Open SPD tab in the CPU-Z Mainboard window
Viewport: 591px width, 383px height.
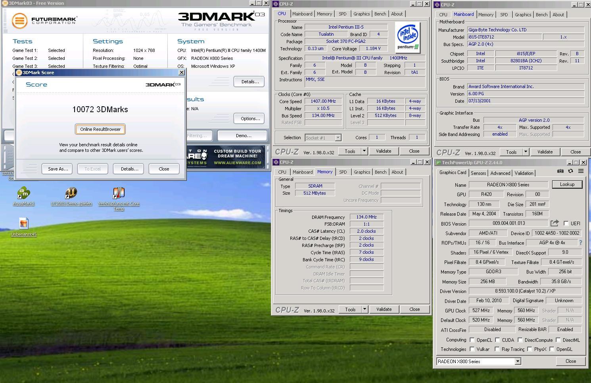tap(504, 15)
